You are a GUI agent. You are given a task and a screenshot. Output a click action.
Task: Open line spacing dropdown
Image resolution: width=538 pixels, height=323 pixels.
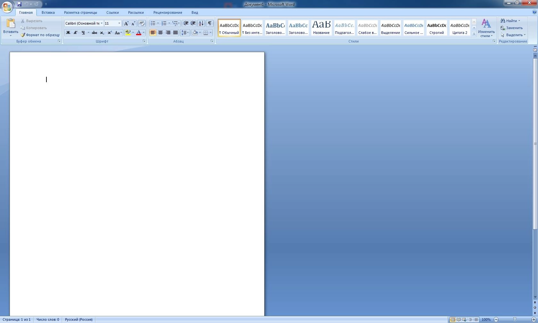tap(185, 33)
